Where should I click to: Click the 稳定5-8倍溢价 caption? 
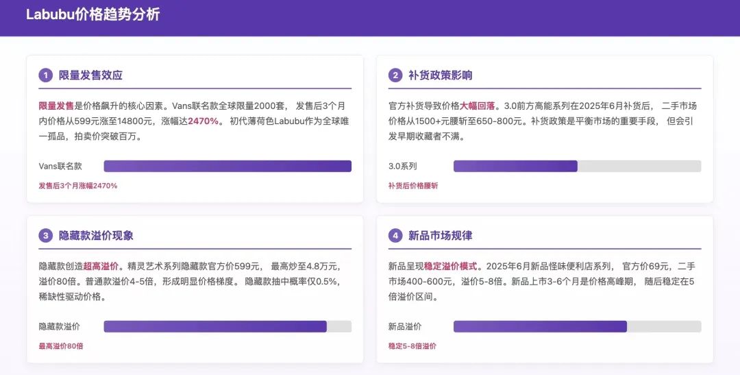point(412,346)
